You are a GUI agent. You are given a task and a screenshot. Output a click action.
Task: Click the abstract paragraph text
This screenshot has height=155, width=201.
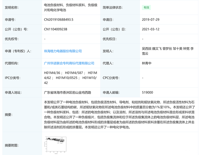[x=119, y=114]
